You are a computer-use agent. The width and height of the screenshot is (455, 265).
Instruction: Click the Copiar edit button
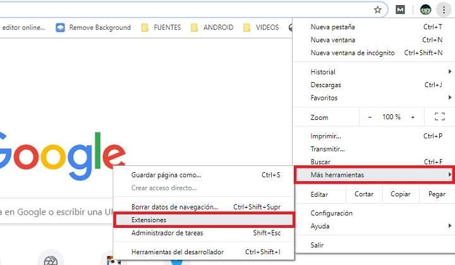click(x=401, y=194)
